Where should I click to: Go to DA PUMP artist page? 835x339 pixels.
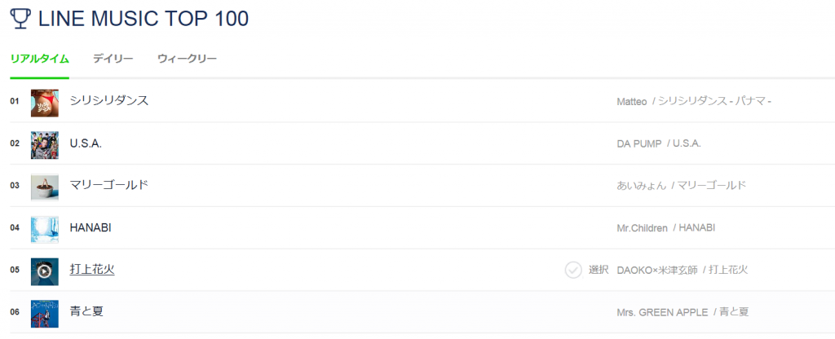pyautogui.click(x=639, y=143)
